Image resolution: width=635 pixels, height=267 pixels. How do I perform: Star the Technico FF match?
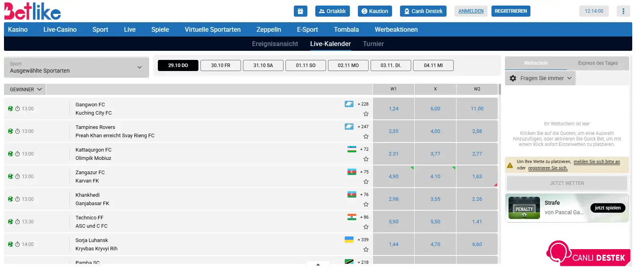pos(366,227)
